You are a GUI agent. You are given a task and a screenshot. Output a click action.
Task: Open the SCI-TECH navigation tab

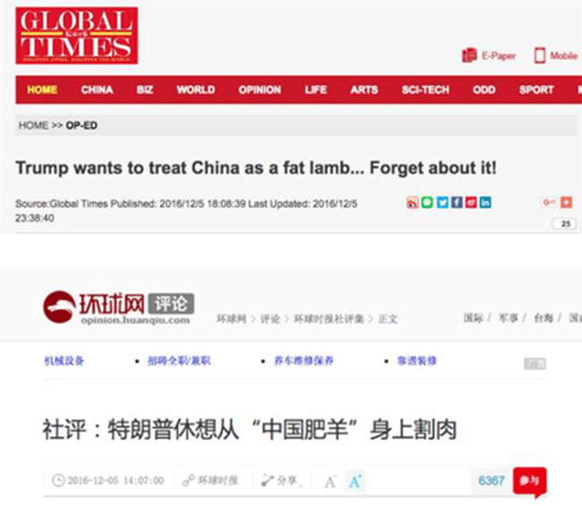(x=425, y=90)
